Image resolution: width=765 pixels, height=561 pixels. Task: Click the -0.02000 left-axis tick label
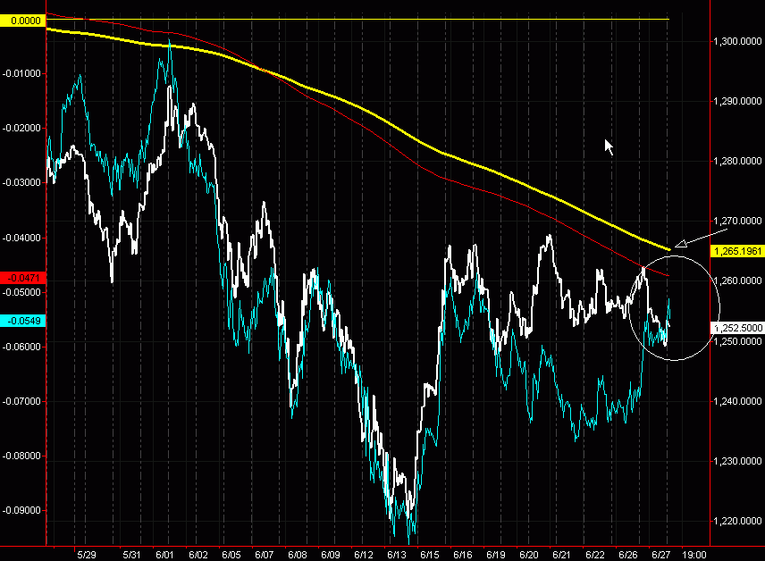(21, 128)
